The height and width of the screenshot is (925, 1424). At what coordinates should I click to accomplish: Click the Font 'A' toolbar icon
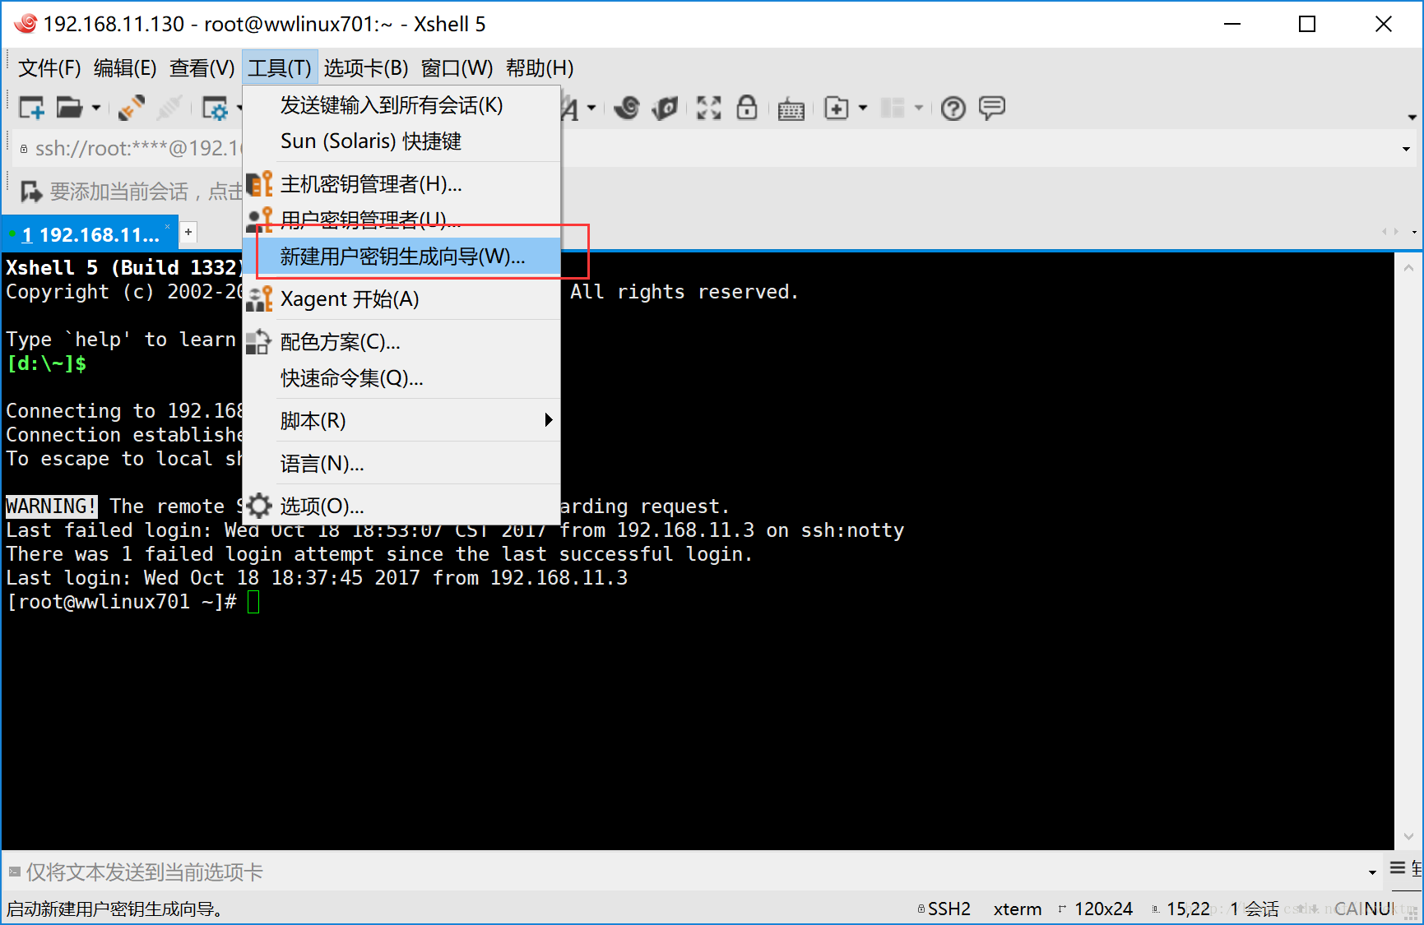(x=570, y=108)
